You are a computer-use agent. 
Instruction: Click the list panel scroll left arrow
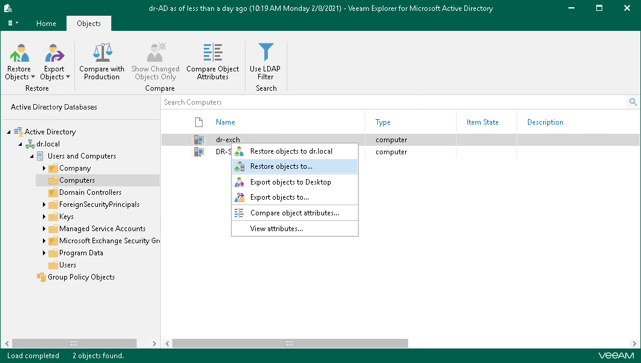(167, 344)
